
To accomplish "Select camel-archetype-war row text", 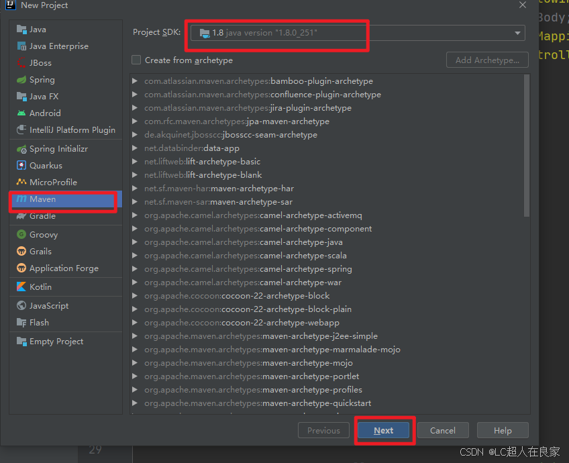I will click(243, 282).
